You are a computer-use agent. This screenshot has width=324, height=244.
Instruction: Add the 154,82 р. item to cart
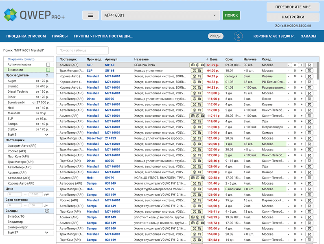point(309,240)
